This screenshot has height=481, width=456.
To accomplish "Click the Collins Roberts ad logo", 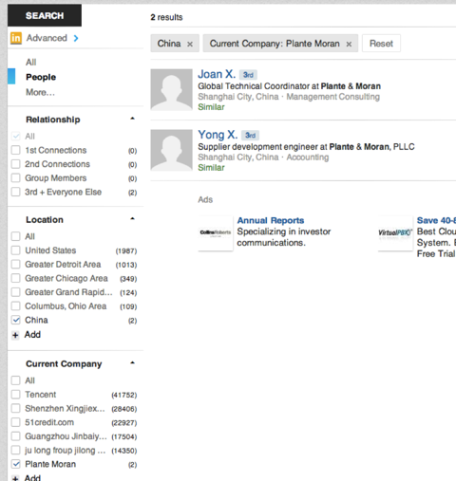I will [x=216, y=233].
